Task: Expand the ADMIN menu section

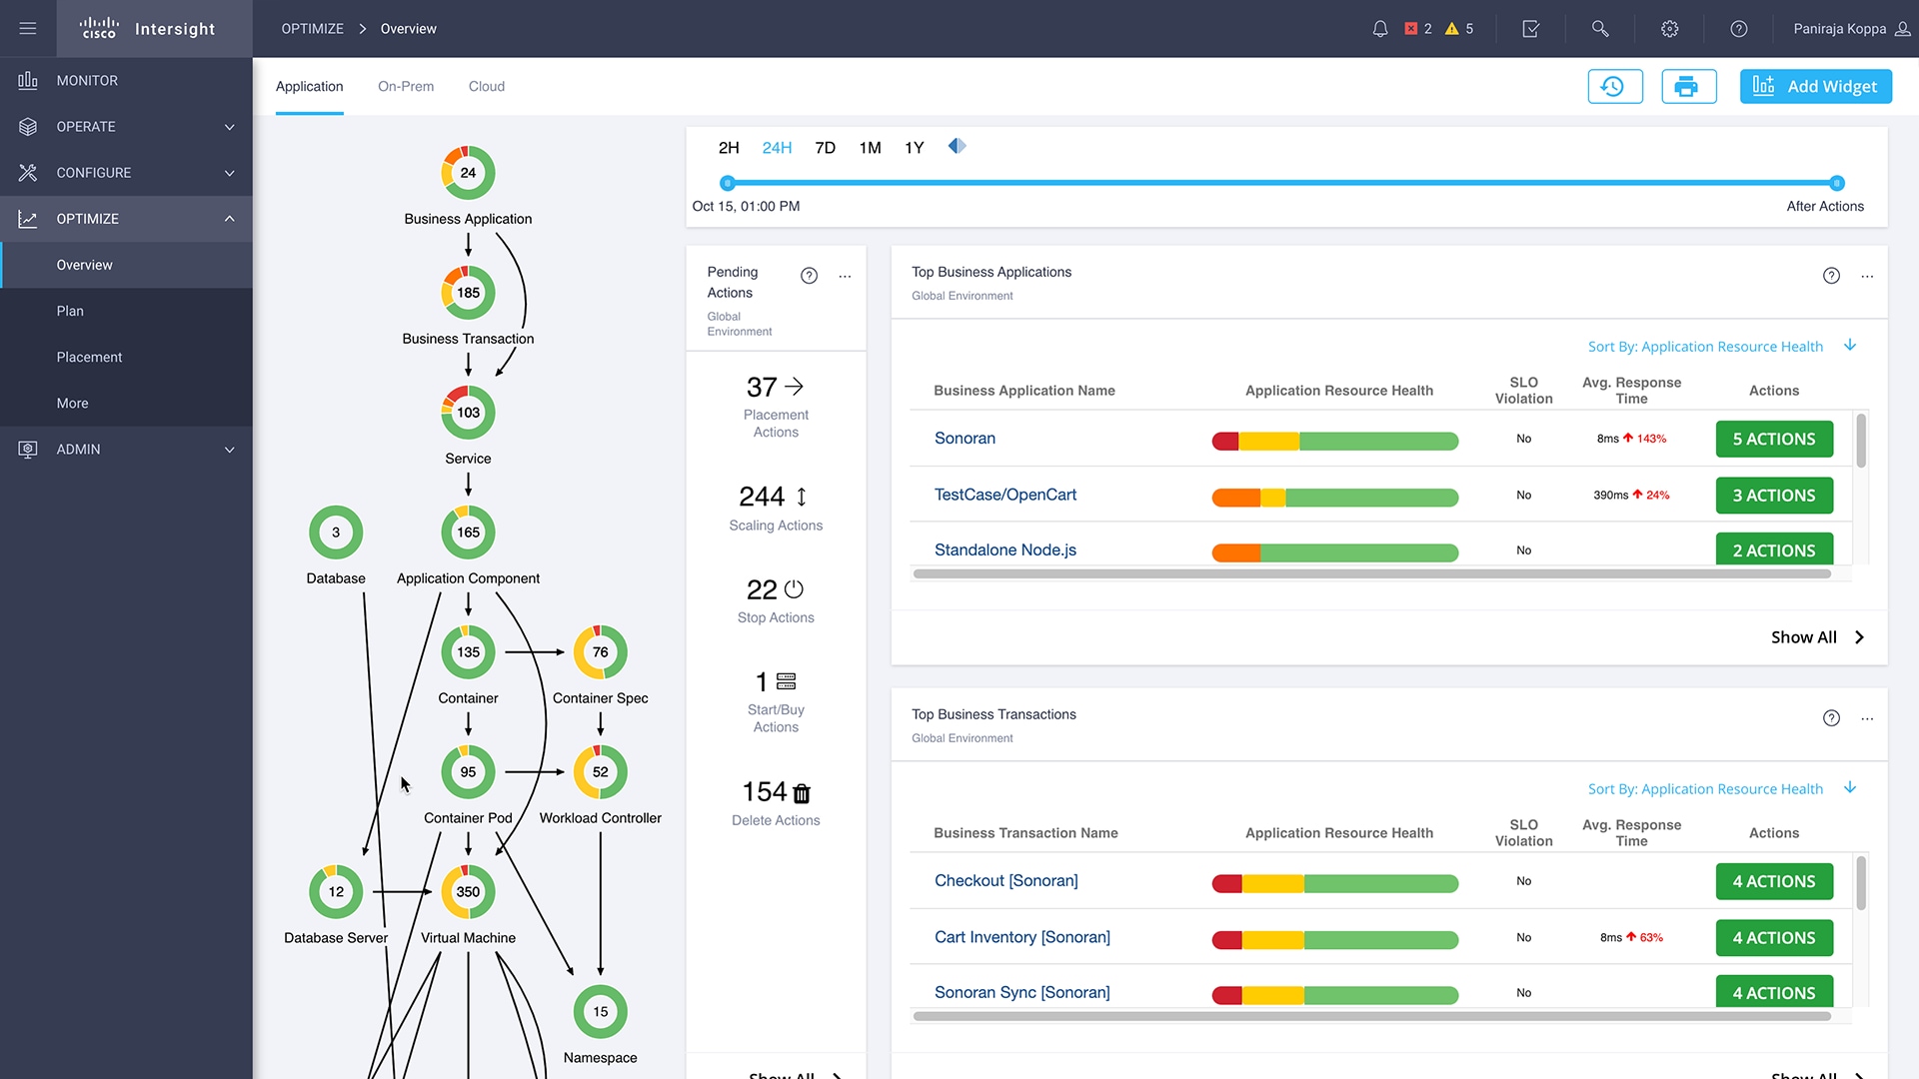Action: (126, 450)
